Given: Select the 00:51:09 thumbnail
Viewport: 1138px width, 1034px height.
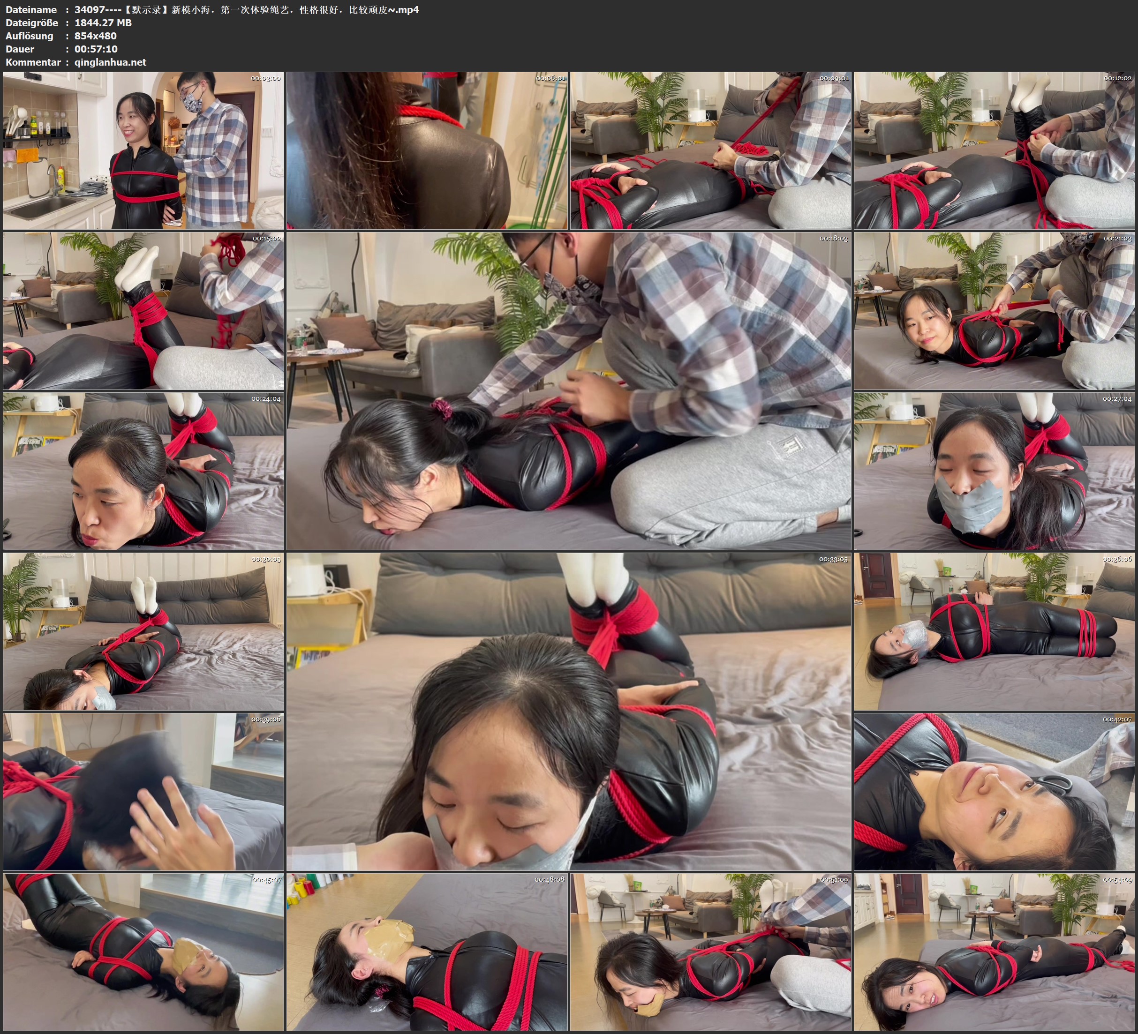Looking at the screenshot, I should (x=711, y=952).
